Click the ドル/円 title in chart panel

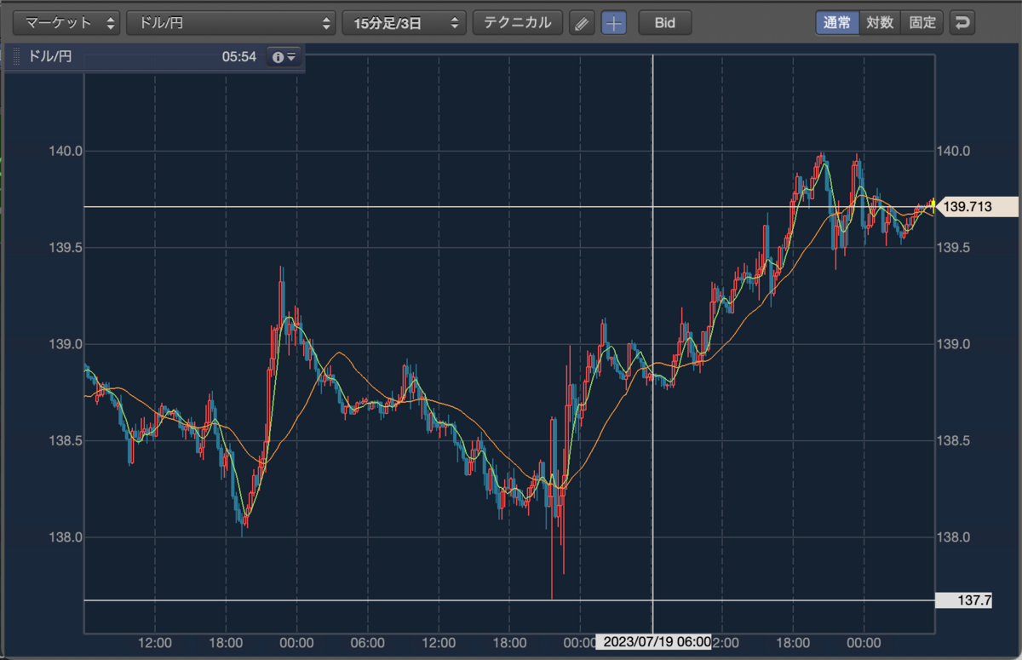click(x=50, y=58)
